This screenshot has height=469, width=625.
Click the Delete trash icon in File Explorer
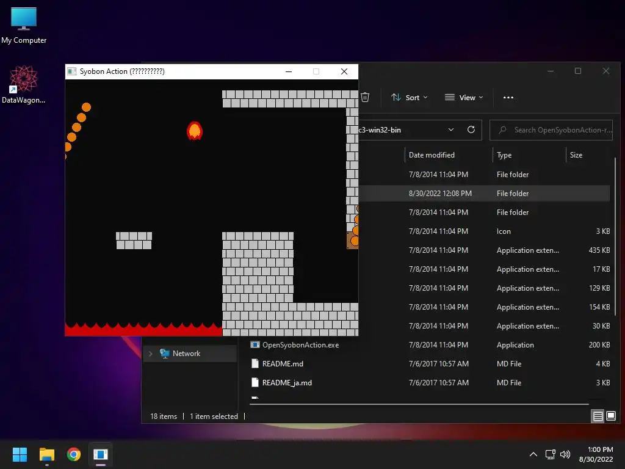pos(365,97)
